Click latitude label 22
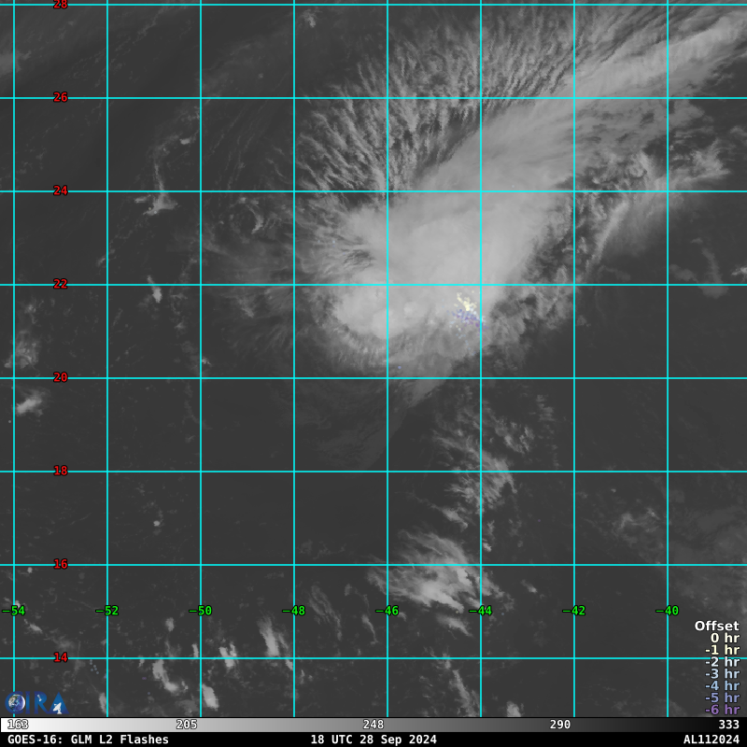 coord(61,284)
